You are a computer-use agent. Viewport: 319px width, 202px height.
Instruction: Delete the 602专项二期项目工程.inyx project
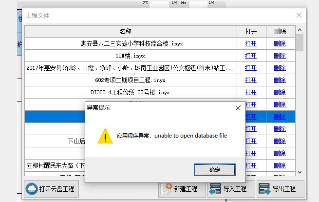(280, 80)
